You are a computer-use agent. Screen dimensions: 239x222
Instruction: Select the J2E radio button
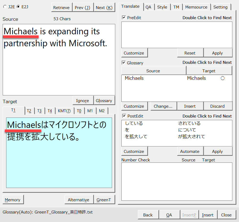tap(5, 7)
